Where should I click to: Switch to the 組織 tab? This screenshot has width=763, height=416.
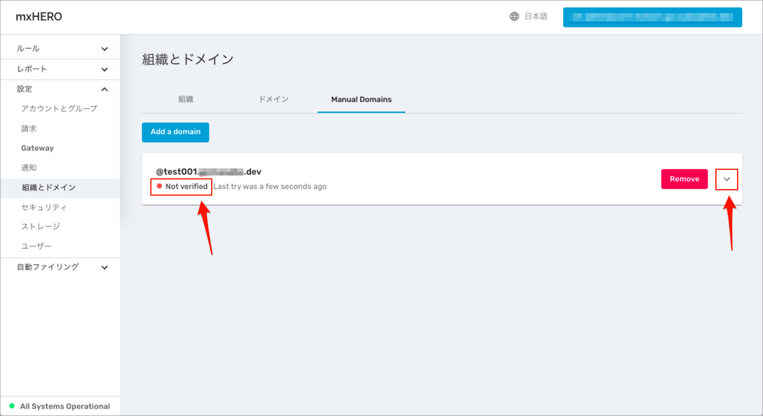pyautogui.click(x=186, y=99)
